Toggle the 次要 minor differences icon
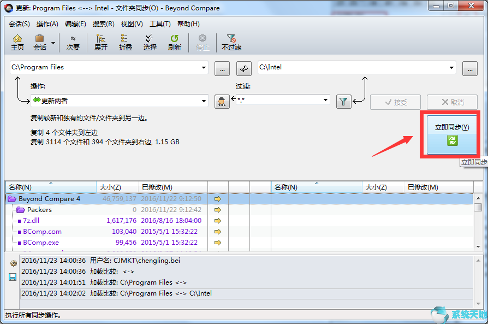Image resolution: width=488 pixels, height=324 pixels. pyautogui.click(x=73, y=43)
